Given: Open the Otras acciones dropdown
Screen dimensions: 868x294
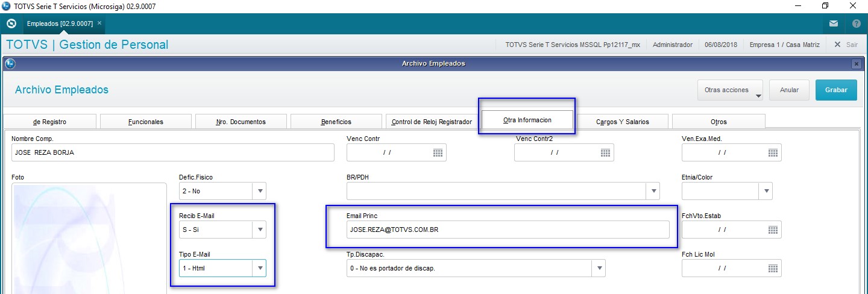Looking at the screenshot, I should [730, 90].
